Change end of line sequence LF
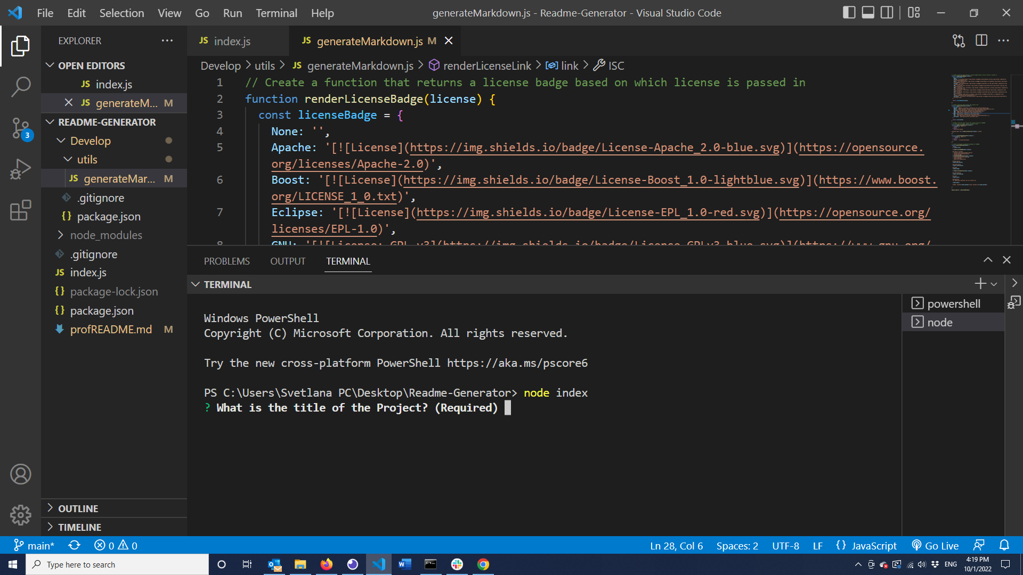Image resolution: width=1023 pixels, height=575 pixels. 817,545
